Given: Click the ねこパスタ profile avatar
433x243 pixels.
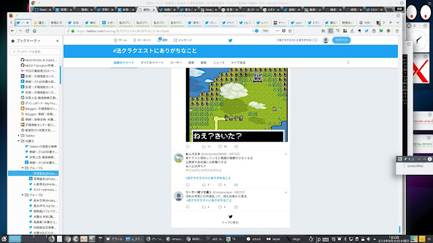Looking at the screenshot, I should click(179, 158).
